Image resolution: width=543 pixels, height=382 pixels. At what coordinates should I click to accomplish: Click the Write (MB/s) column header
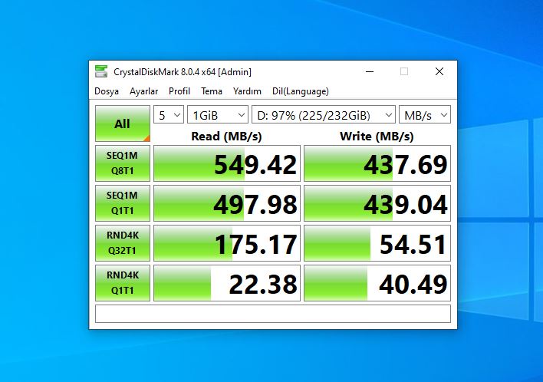pyautogui.click(x=377, y=136)
